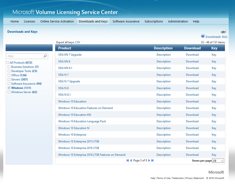Click the Product column header
Viewport: 235px width, 188px height.
64,48
